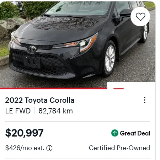The image size is (160, 160).
Task: Click the info icon beside monthly estimate
Action: click(x=49, y=148)
